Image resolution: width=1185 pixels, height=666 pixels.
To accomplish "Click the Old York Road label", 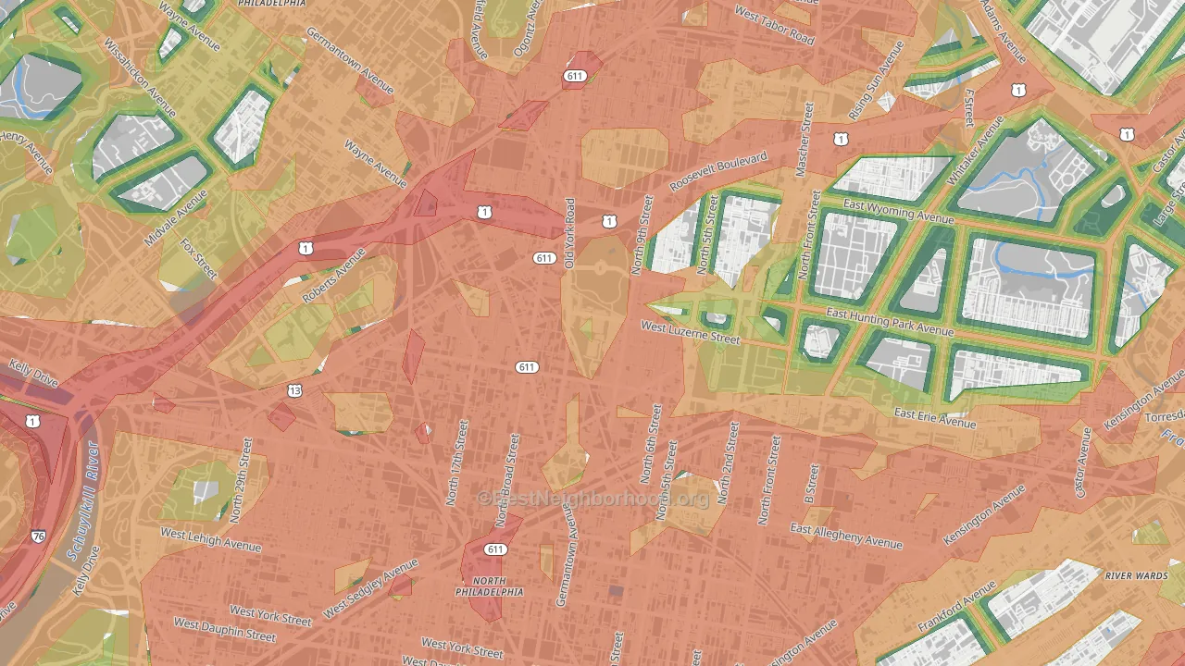I will (x=570, y=234).
